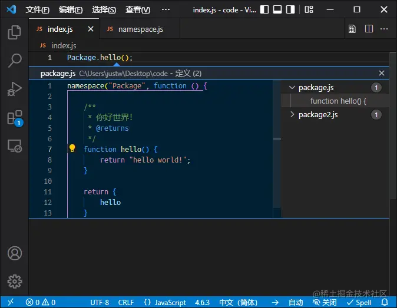Viewport: 397px width, 308px height.
Task: Click the VS Code logo icon
Action: (11, 9)
